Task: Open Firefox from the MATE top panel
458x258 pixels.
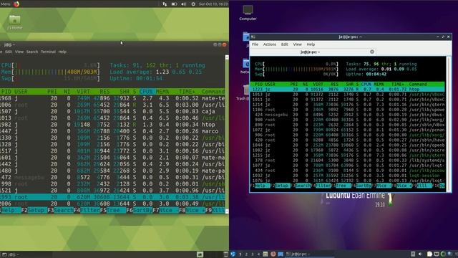Action: click(x=16, y=4)
